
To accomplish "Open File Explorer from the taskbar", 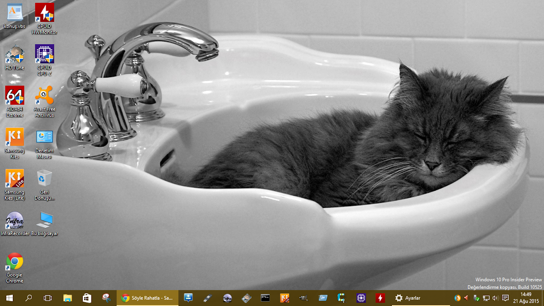I will (68, 298).
